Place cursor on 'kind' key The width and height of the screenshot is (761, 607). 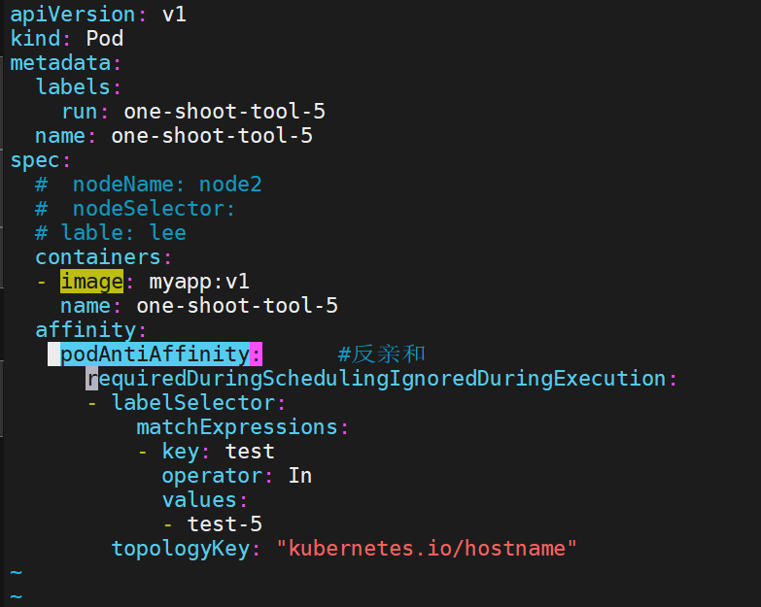[35, 38]
